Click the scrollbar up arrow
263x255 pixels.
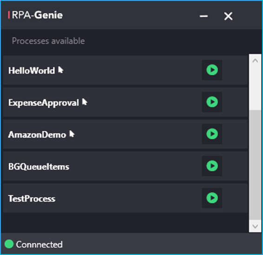point(255,60)
